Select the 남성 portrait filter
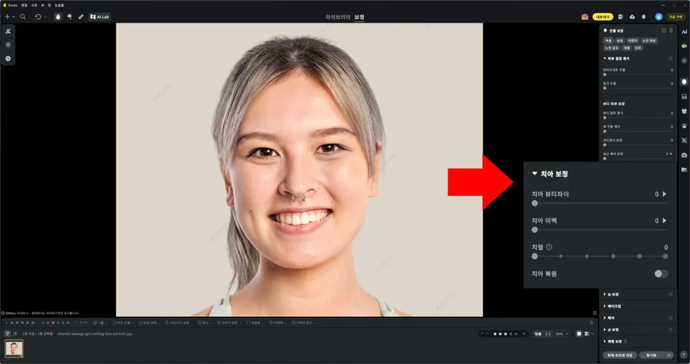690x364 pixels. 620,41
